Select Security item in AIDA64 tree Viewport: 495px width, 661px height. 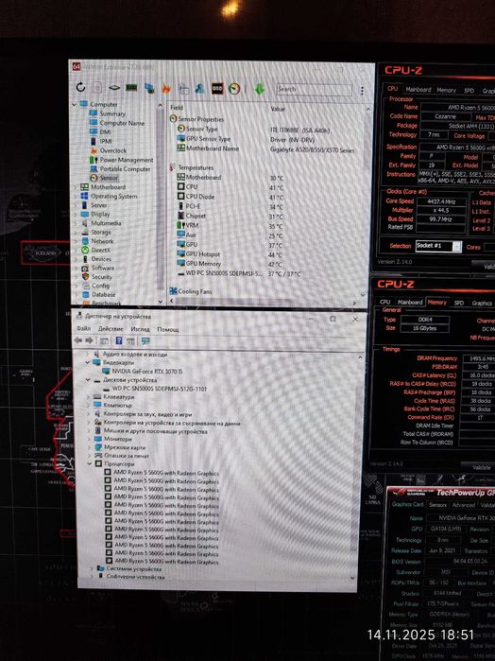pyautogui.click(x=97, y=277)
